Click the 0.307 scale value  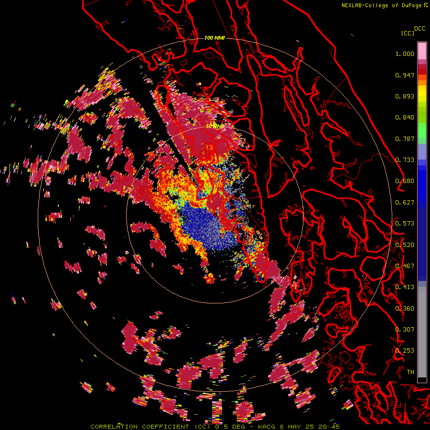(405, 330)
